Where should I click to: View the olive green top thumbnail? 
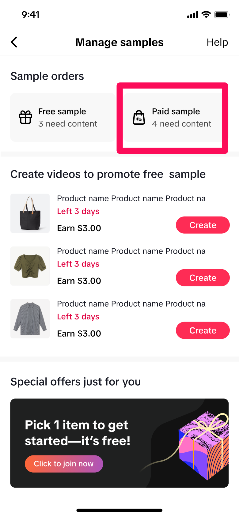coord(30,266)
